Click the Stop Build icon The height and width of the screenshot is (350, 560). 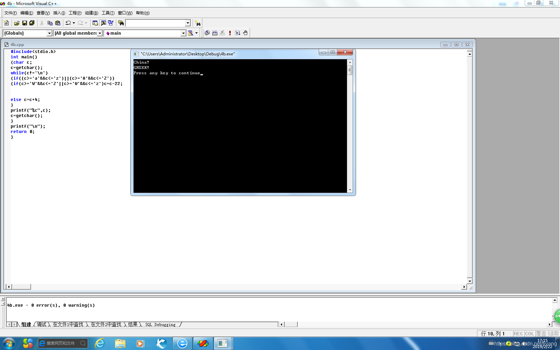click(222, 33)
